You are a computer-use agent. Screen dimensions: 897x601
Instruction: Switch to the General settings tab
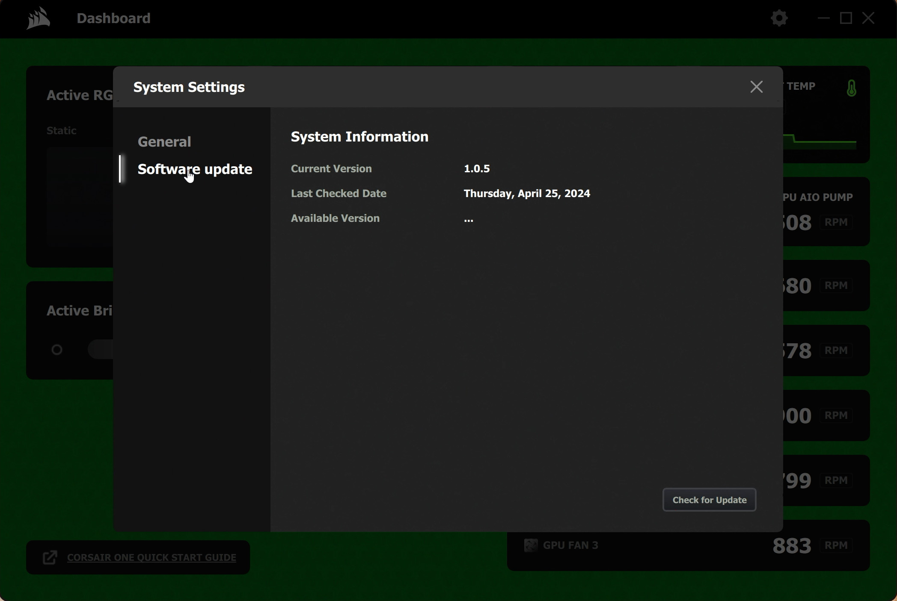pos(164,142)
